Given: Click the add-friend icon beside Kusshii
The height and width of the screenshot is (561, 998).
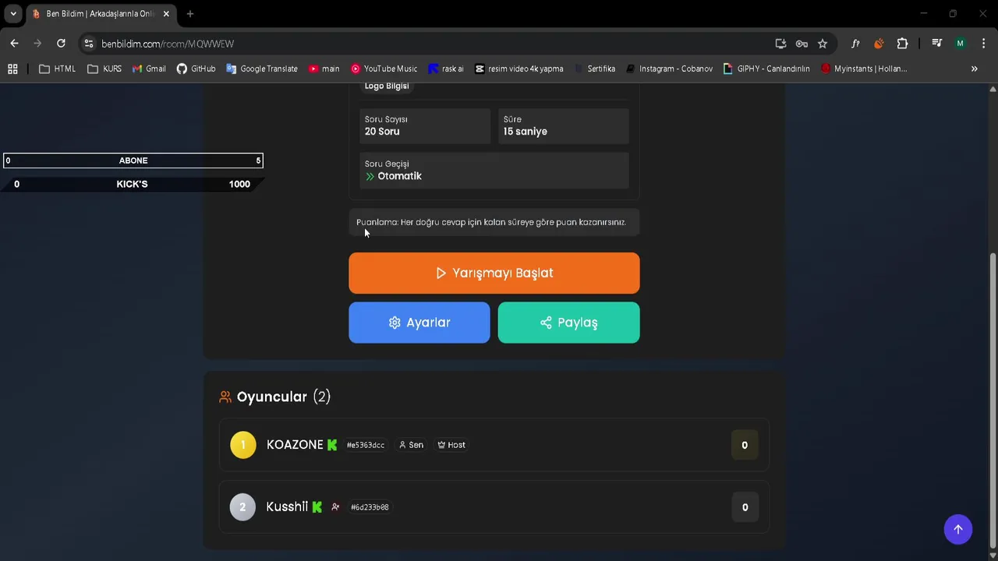Looking at the screenshot, I should [335, 507].
